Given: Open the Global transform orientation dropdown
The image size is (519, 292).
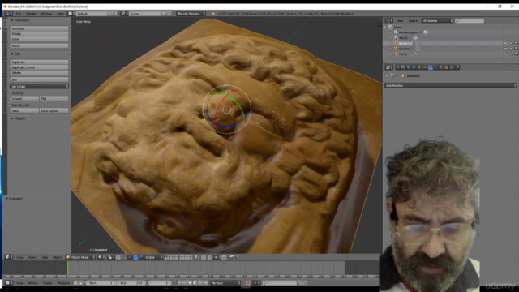Looking at the screenshot, I should pos(153,257).
